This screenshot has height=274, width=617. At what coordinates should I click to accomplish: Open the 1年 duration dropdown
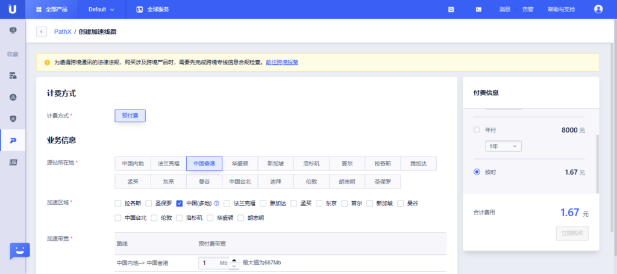[x=503, y=146]
